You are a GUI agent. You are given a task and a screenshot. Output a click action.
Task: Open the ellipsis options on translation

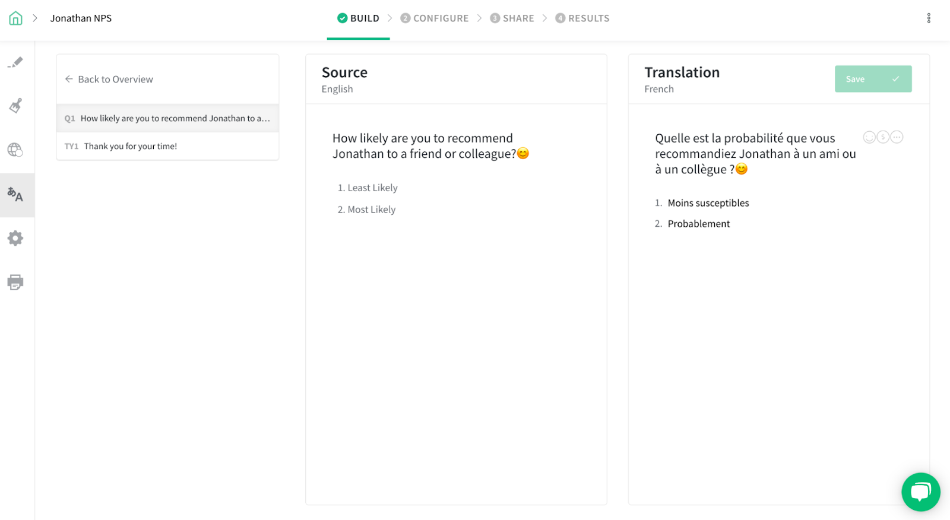point(897,137)
